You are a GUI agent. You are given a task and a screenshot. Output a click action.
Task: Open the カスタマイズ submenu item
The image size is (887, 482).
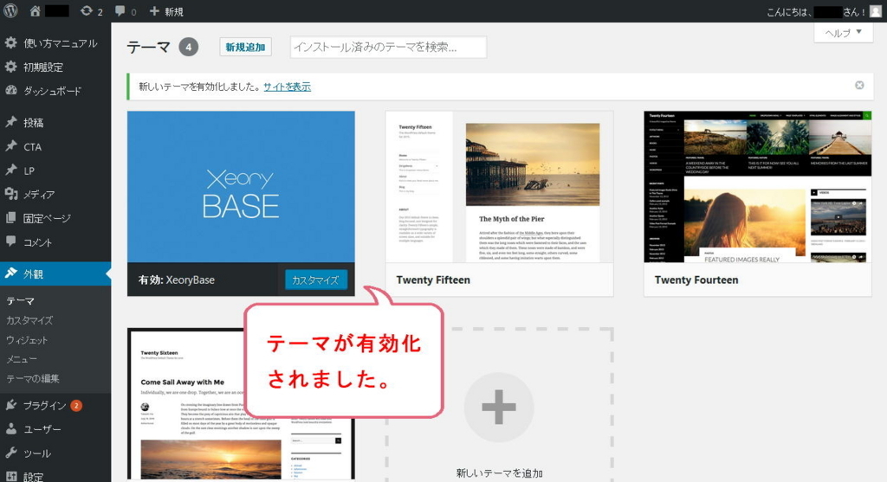click(x=29, y=320)
